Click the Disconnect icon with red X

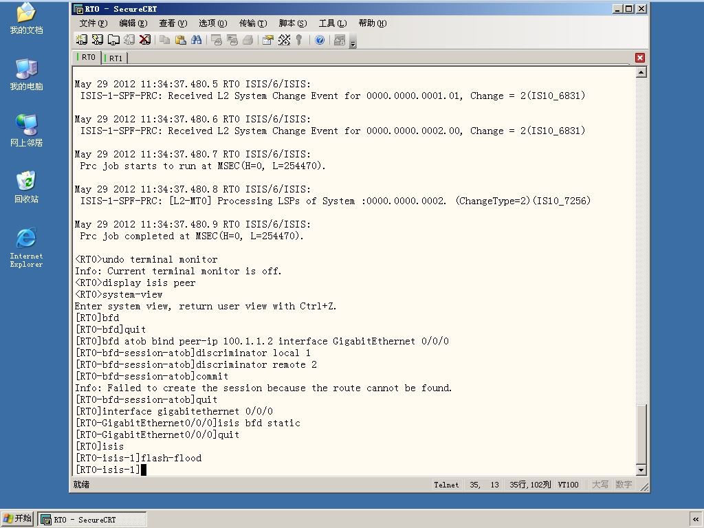[144, 40]
